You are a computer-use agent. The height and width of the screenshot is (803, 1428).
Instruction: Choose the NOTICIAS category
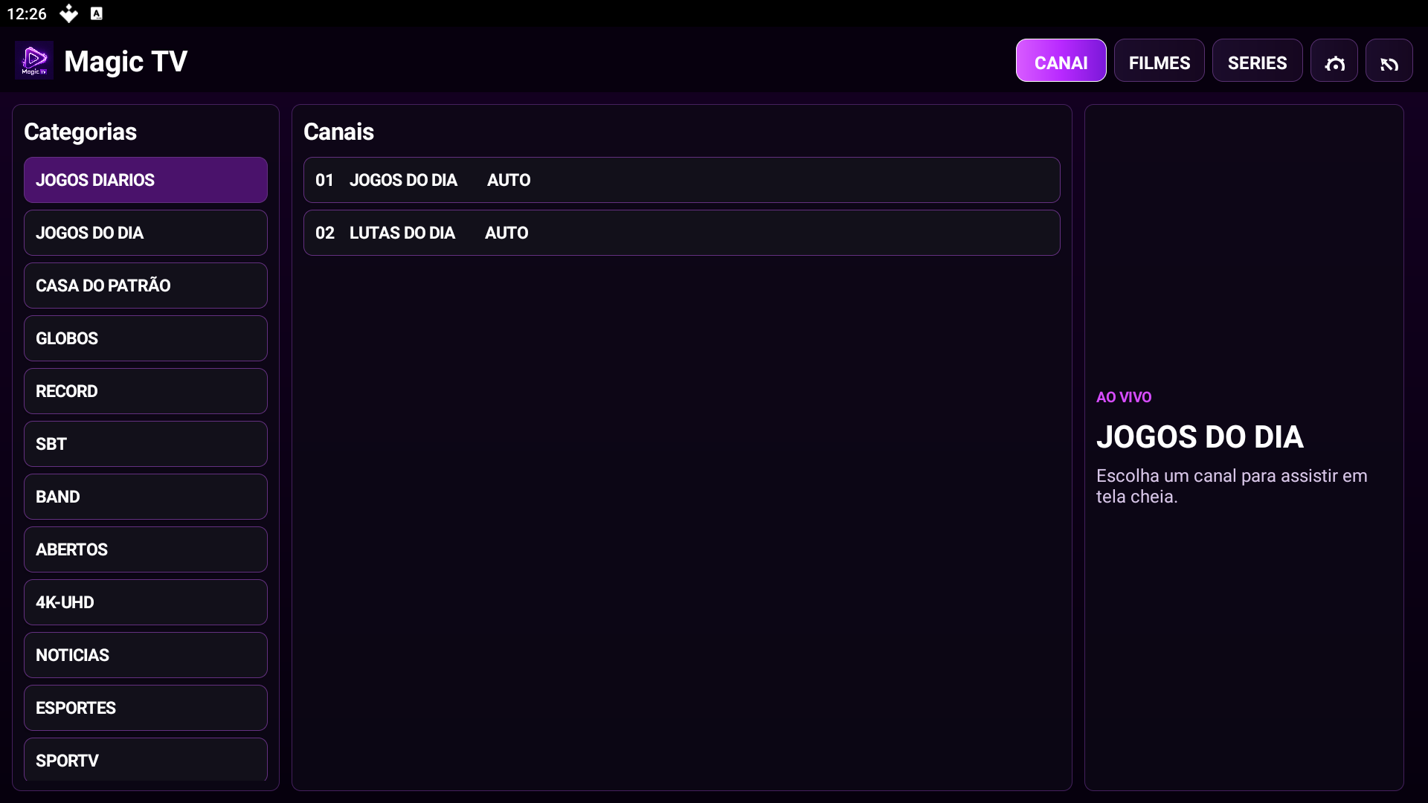click(x=146, y=655)
